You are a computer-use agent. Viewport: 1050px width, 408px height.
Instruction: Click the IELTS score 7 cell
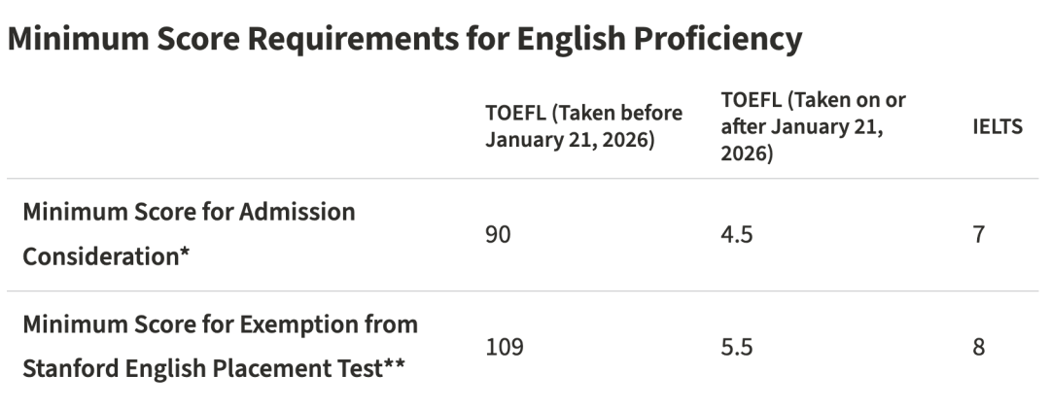pos(978,235)
